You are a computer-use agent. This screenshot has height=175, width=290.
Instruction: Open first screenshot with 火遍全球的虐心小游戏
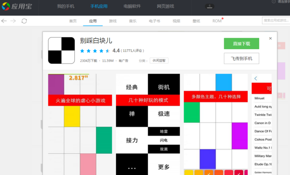80,124
